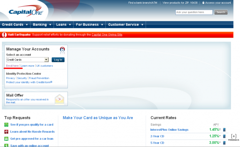This screenshot has width=240, height=147.
Task: Click the dollar icon beside Save with an online account
Action: [6, 146]
